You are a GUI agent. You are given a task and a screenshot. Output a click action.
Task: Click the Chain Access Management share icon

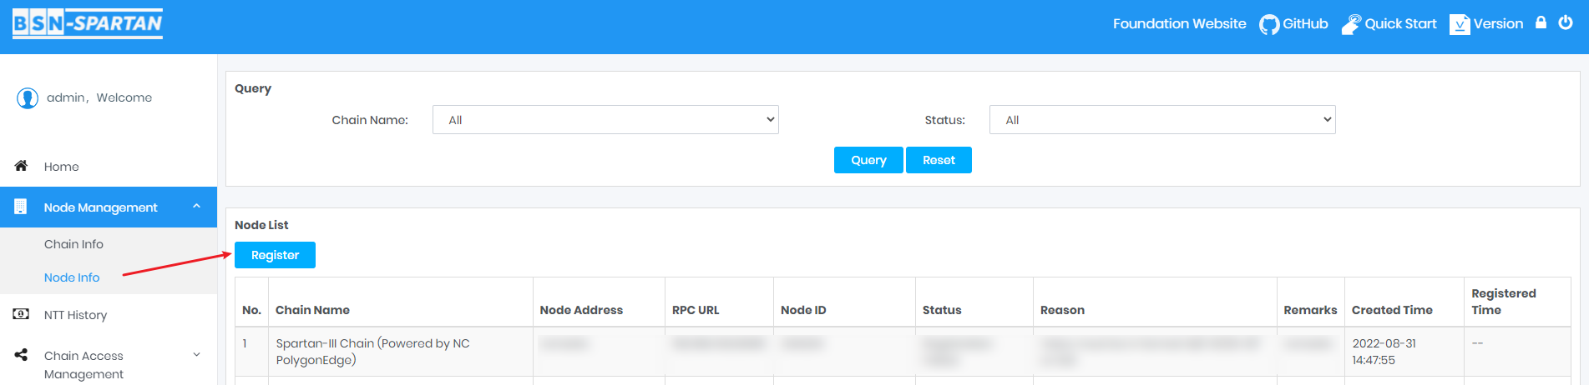[21, 355]
